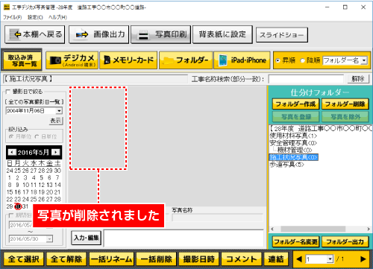Import from フォルダー

point(186,60)
